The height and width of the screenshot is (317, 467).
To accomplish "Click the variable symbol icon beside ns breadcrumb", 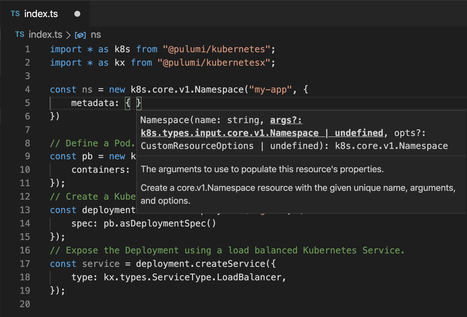I will click(x=80, y=35).
